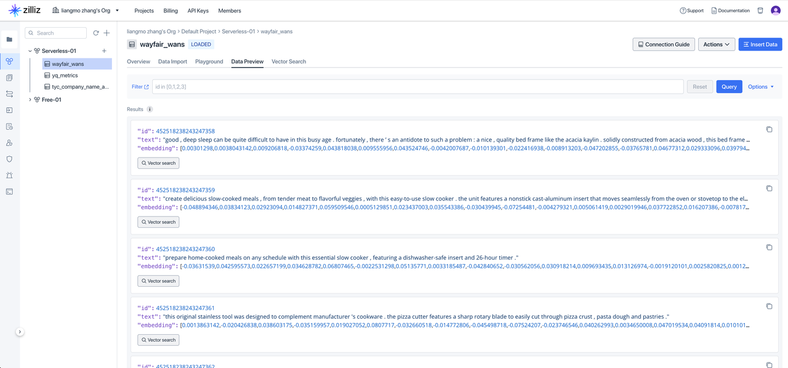Viewport: 788px width, 368px height.
Task: Click the Insert Data button
Action: 760,44
